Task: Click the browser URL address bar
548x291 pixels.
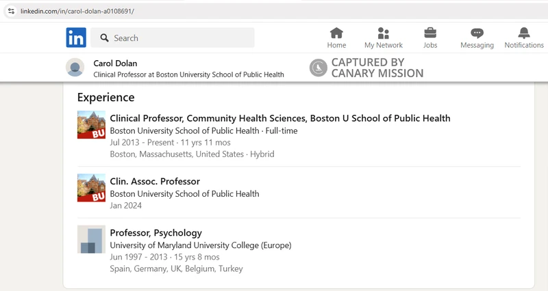Action: tap(276, 11)
